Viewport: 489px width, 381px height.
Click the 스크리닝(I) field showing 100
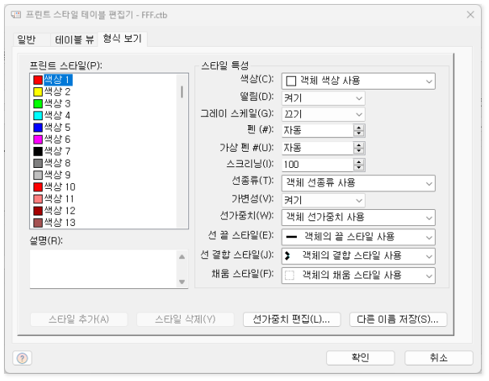(317, 165)
